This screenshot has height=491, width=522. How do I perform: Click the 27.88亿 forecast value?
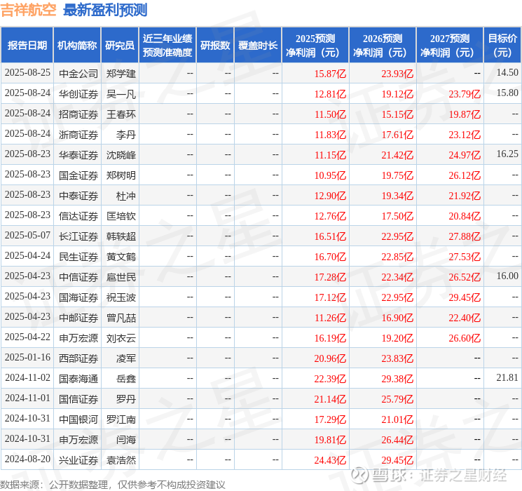point(465,236)
